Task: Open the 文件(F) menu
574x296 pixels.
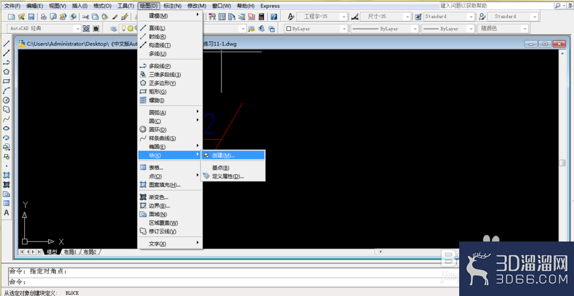Action: pos(13,6)
